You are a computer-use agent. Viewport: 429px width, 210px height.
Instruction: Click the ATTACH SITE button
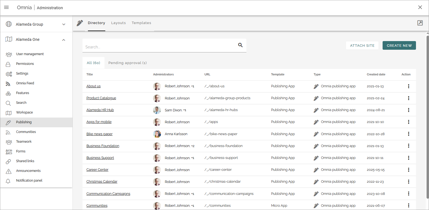[362, 45]
